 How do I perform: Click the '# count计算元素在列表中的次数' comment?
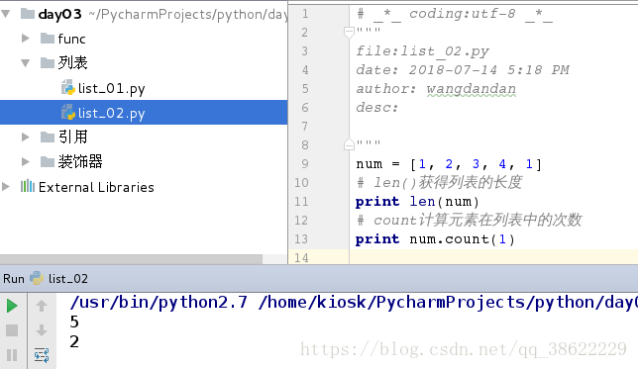(x=470, y=220)
